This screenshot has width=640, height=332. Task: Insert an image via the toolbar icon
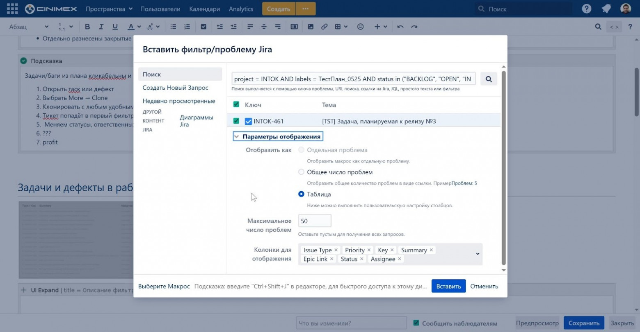pos(311,26)
